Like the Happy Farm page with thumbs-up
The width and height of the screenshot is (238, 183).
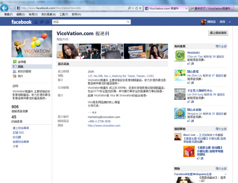[191, 83]
